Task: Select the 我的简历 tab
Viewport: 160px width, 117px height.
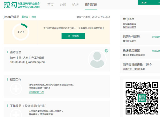Action: (x=91, y=5)
